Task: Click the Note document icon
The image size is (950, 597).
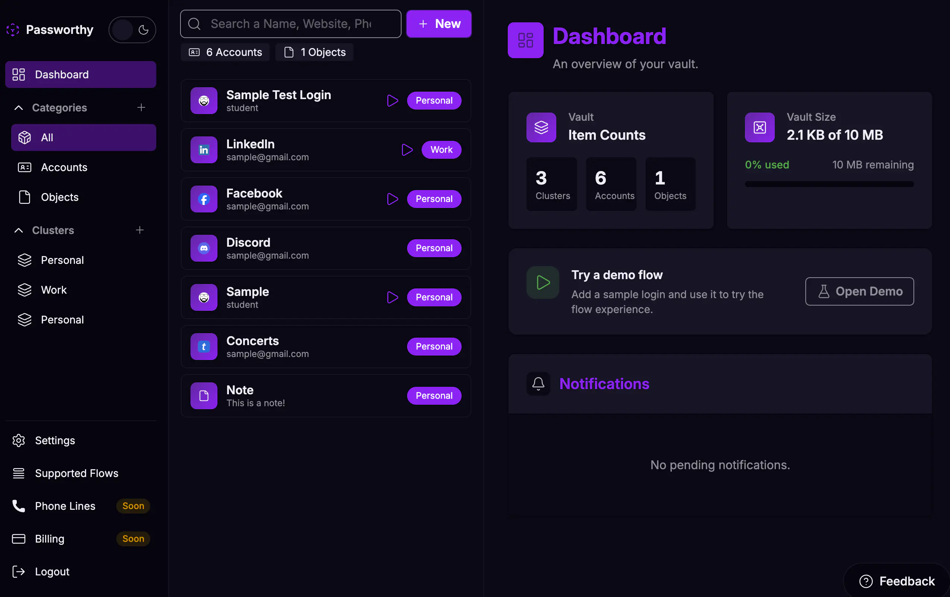Action: pos(204,396)
